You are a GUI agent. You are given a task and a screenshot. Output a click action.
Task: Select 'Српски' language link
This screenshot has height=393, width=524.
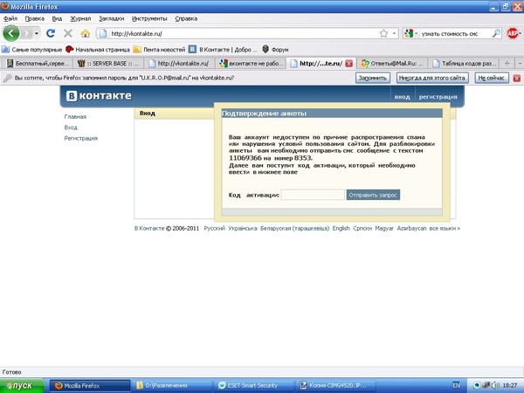[x=362, y=228]
